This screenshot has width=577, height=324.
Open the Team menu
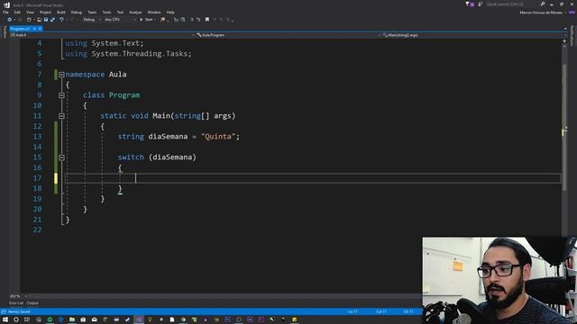tap(92, 12)
